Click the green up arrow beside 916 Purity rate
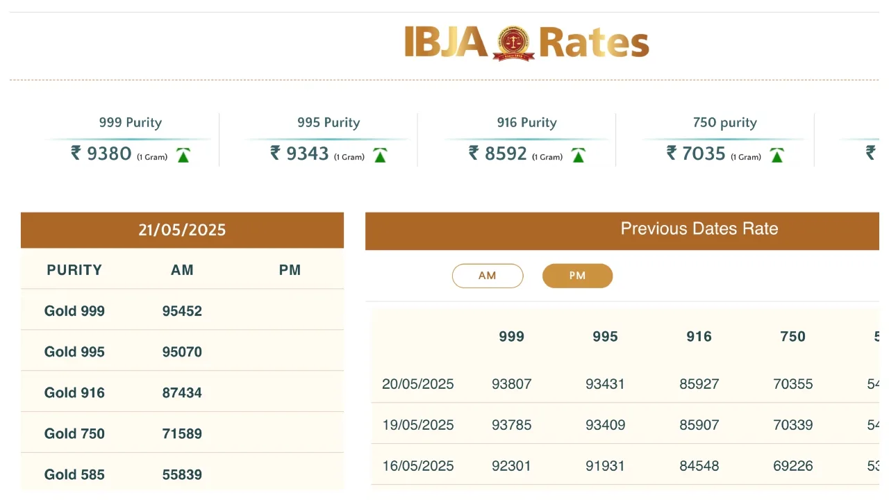The height and width of the screenshot is (500, 889). 578,156
